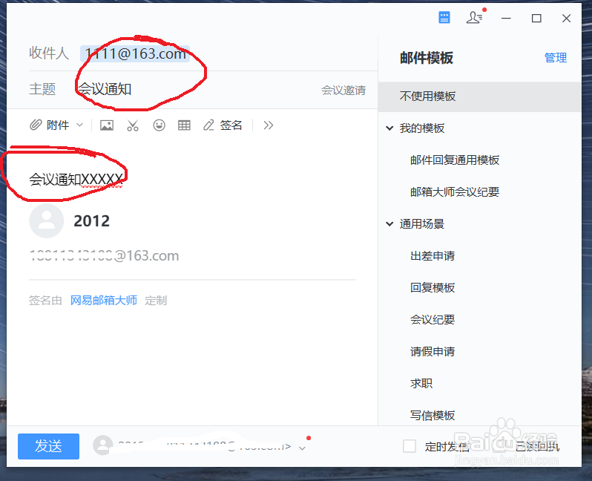Viewport: 592px width, 481px height.
Task: Click the recipient chip 1111@163.com
Action: pyautogui.click(x=135, y=53)
